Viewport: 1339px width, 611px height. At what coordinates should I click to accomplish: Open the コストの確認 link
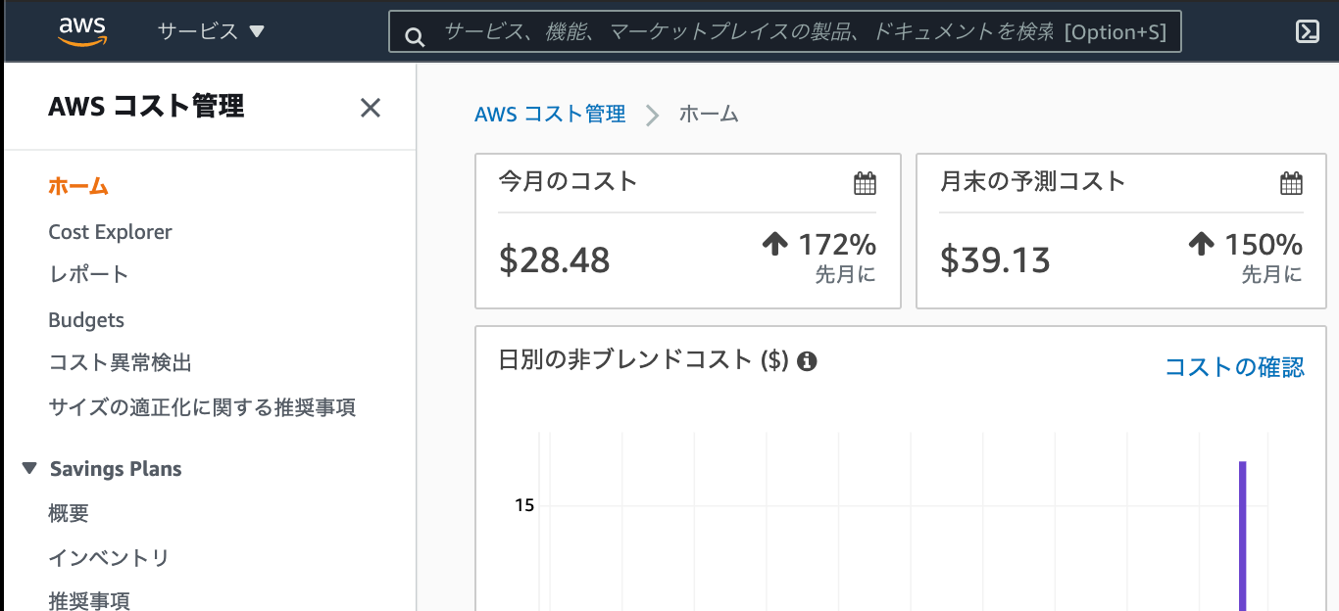point(1234,367)
